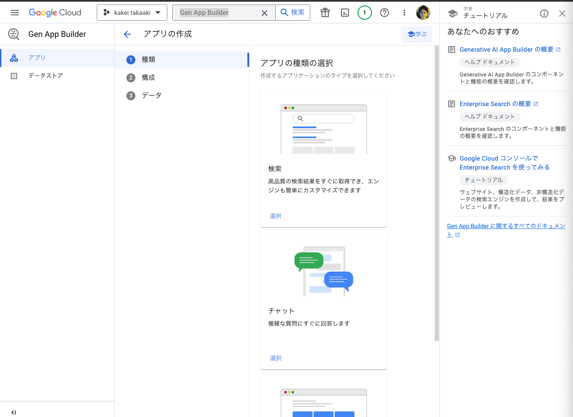Click the tutorial panel info icon
This screenshot has width=573, height=417.
(544, 13)
